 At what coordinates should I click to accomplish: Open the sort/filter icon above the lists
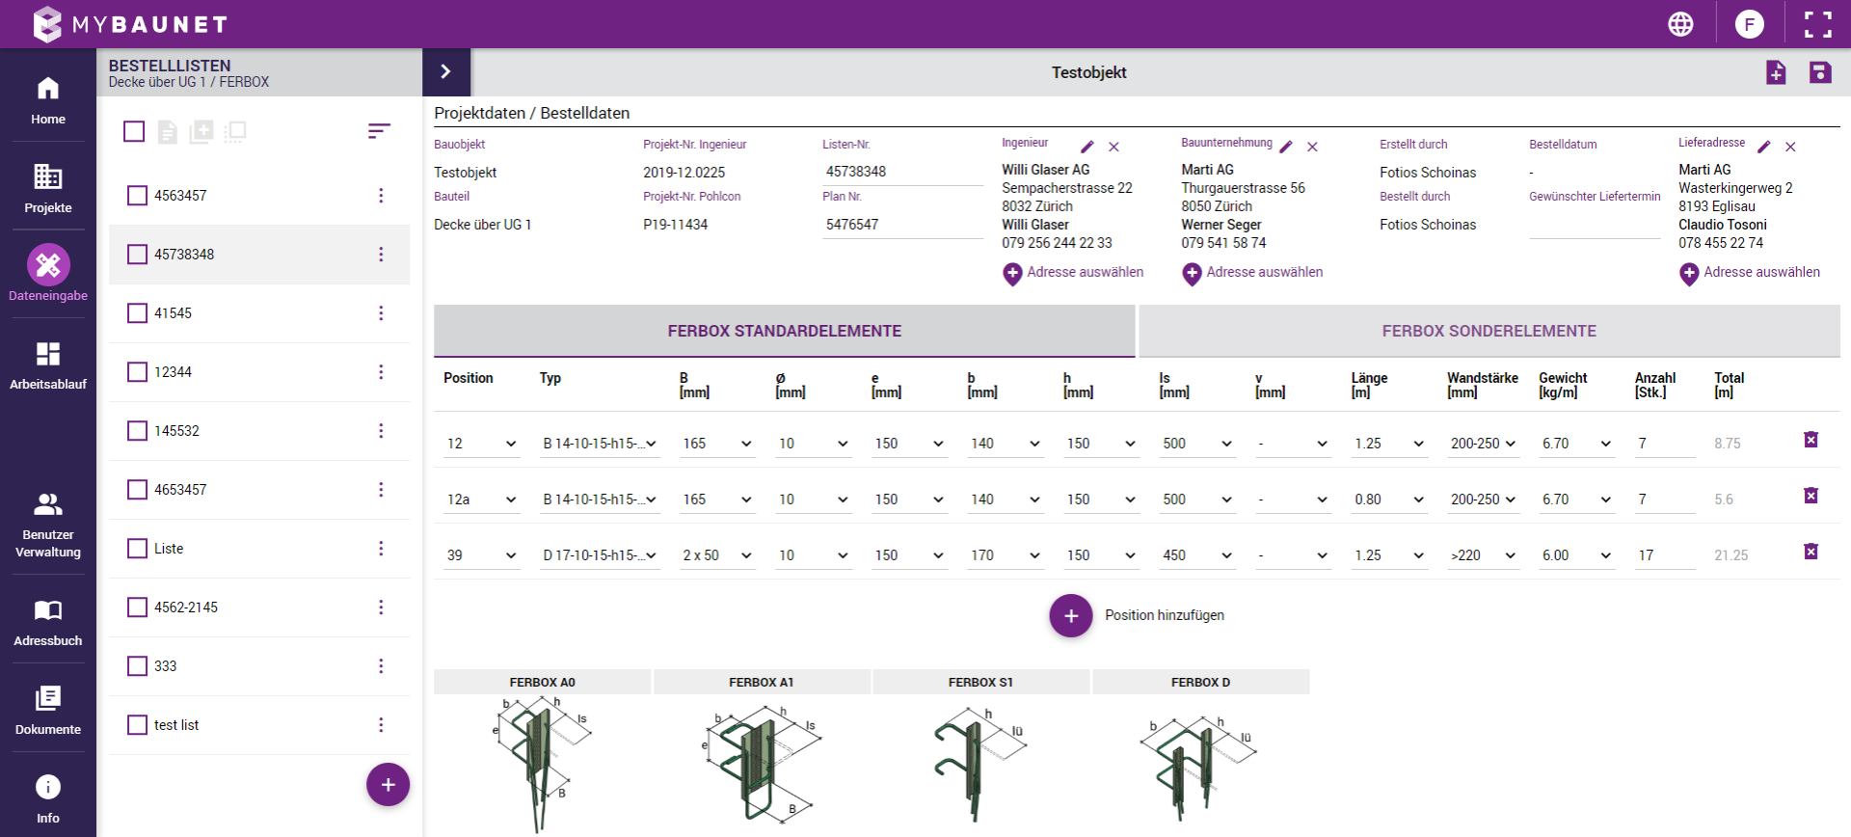(379, 131)
